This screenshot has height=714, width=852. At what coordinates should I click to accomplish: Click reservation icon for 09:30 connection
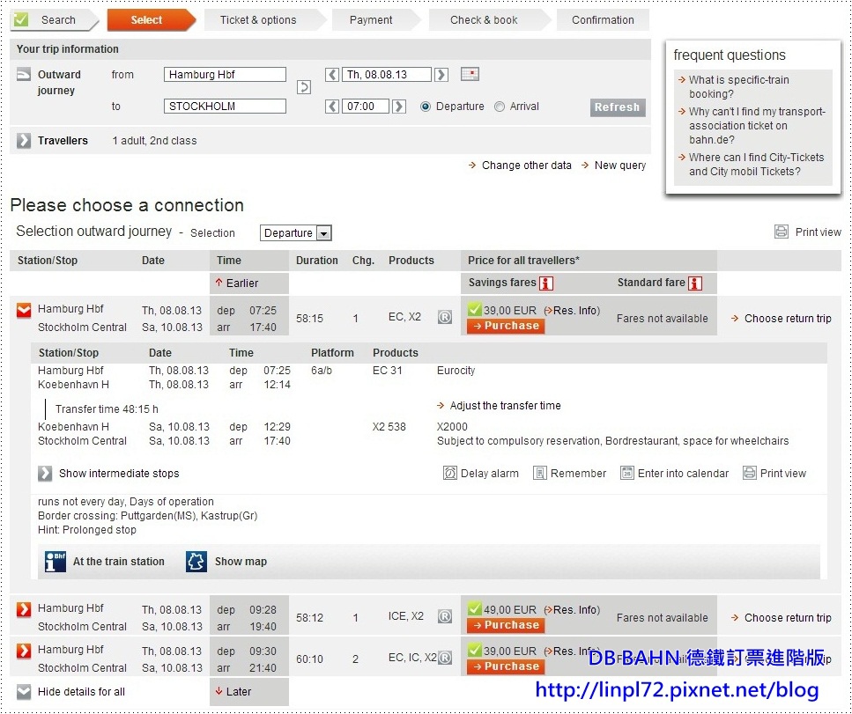click(x=445, y=658)
